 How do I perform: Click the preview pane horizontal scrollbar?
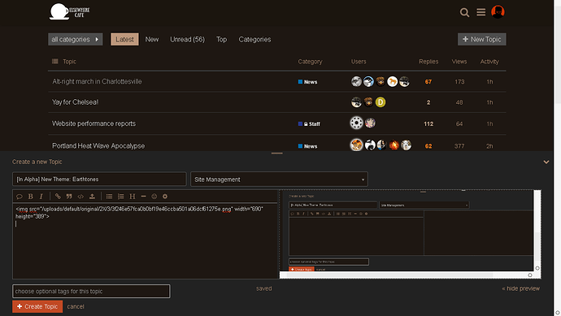coord(407,275)
